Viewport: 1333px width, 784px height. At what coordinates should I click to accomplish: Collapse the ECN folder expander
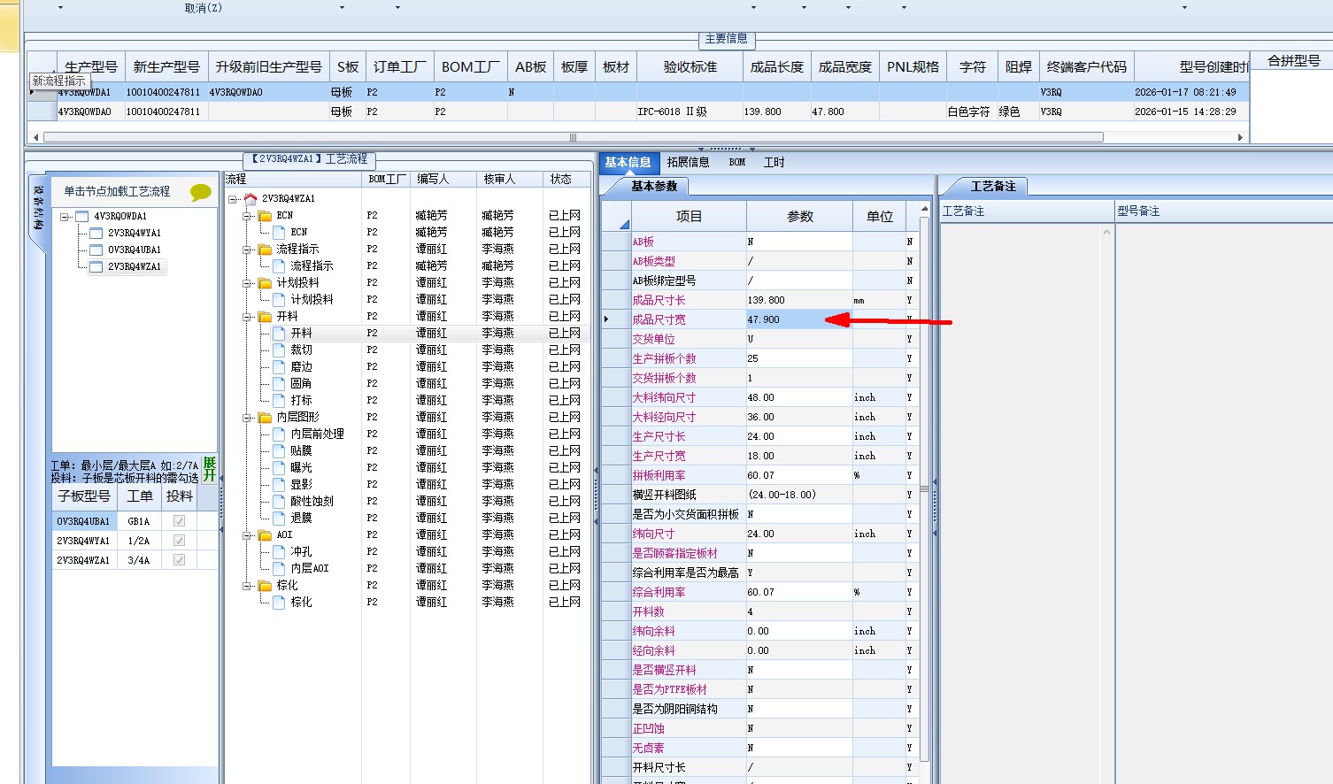coord(248,216)
